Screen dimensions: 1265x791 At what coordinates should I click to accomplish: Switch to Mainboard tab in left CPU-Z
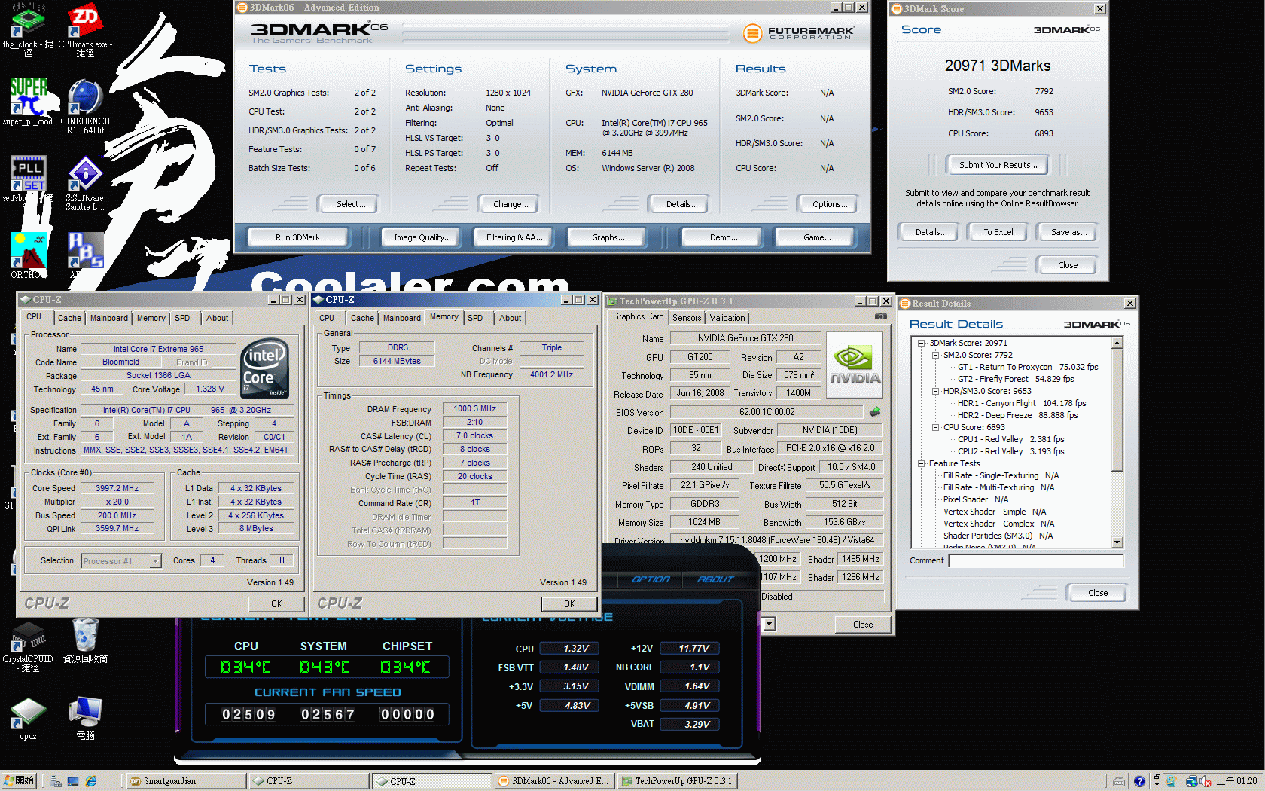pos(109,318)
